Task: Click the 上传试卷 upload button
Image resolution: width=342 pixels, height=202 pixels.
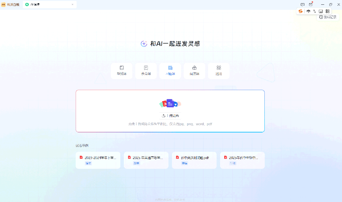Action: pyautogui.click(x=170, y=116)
